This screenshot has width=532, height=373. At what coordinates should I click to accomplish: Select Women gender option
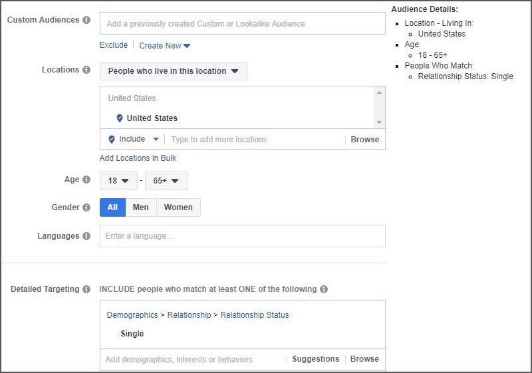click(178, 207)
